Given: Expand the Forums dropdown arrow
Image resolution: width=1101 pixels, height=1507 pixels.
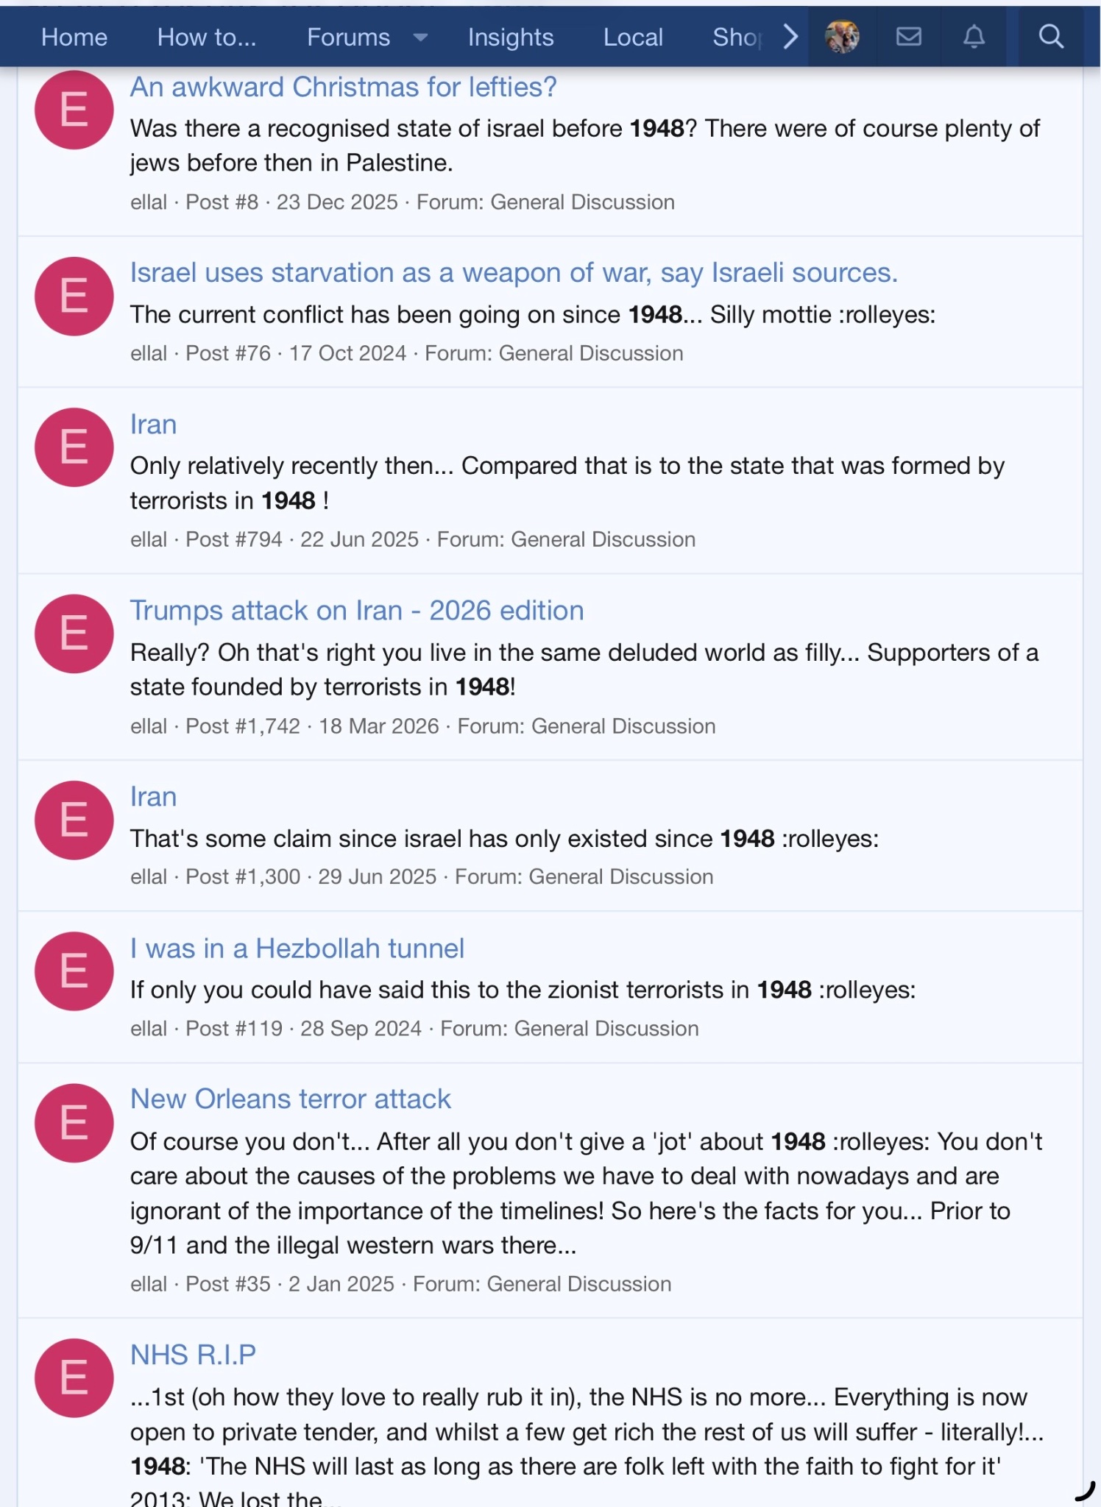Looking at the screenshot, I should (420, 38).
